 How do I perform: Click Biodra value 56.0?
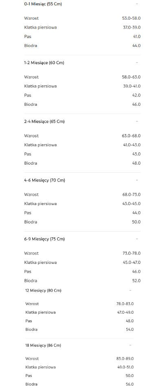click(130, 384)
